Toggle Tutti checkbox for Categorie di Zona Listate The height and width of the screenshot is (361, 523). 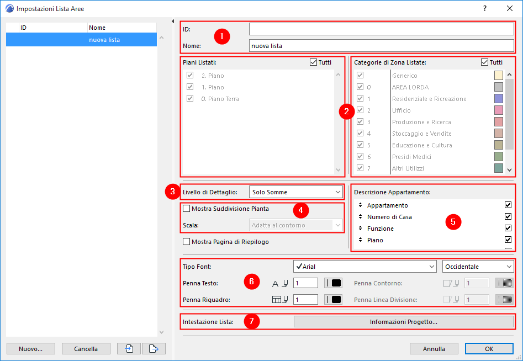[484, 62]
